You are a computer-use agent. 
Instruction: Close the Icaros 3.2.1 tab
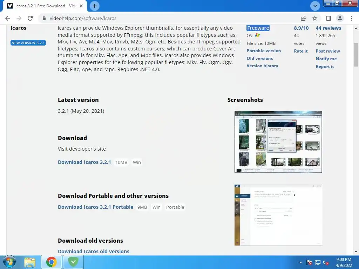point(81,6)
